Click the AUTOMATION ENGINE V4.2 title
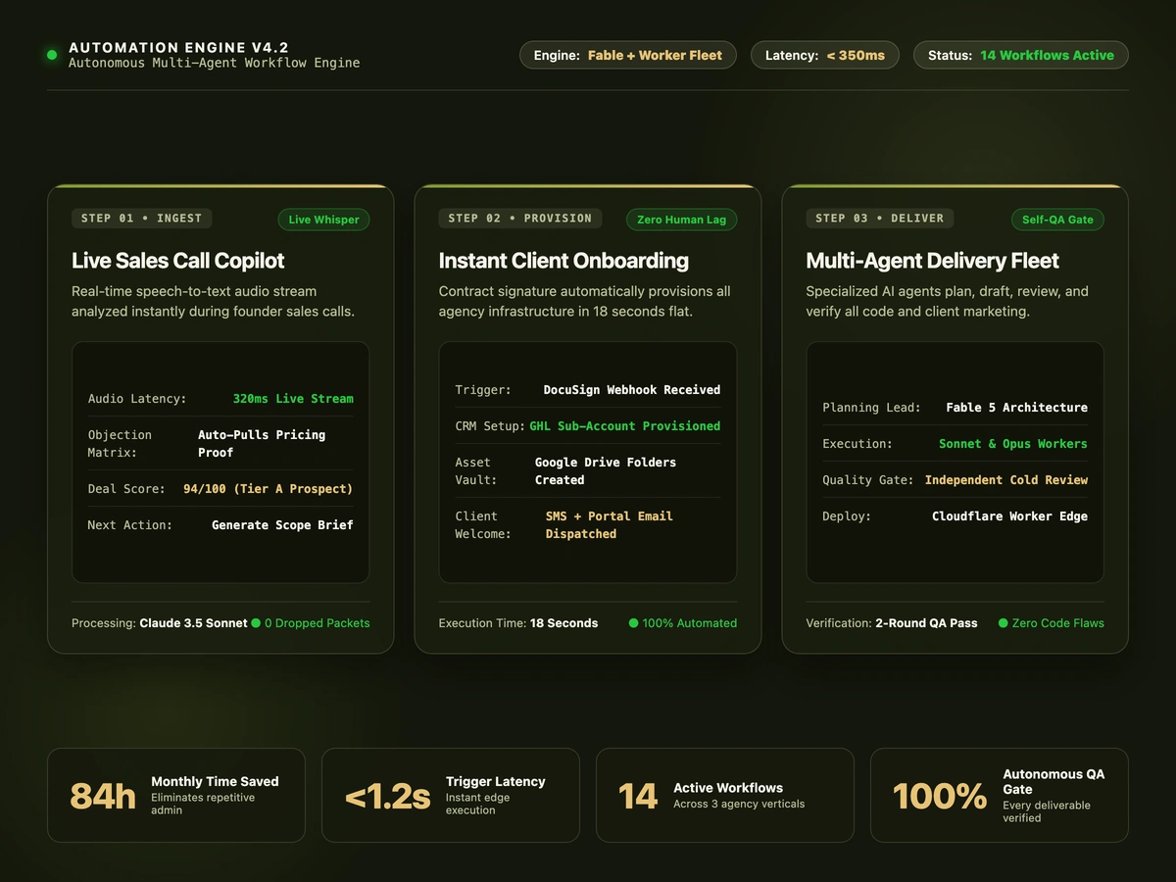1176x882 pixels. click(178, 47)
